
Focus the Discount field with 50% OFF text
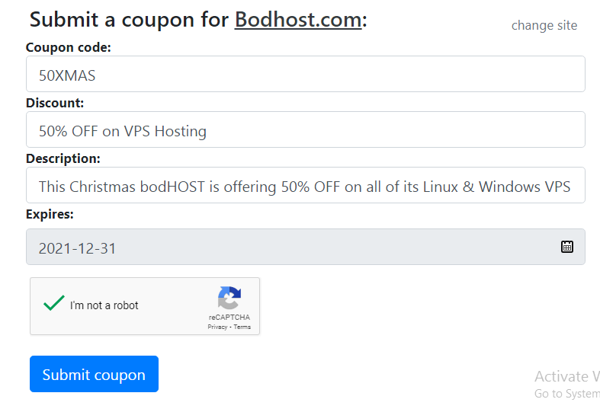(x=306, y=129)
